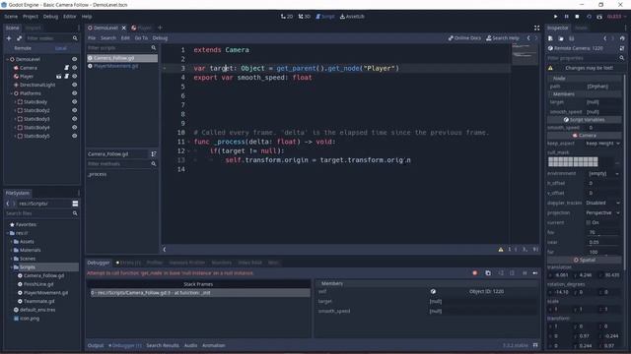631x354 pixels.
Task: Open the Scene menu
Action: pyautogui.click(x=11, y=17)
